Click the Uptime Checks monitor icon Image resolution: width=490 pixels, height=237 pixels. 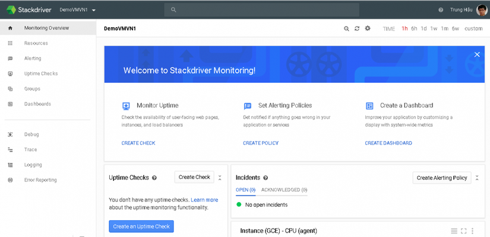click(x=10, y=73)
